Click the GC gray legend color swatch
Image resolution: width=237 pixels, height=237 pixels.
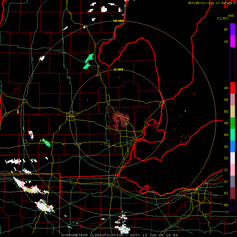233,181
